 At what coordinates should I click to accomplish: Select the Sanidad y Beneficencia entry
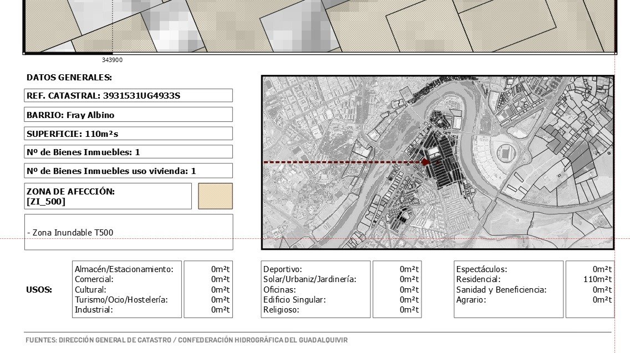click(x=501, y=290)
